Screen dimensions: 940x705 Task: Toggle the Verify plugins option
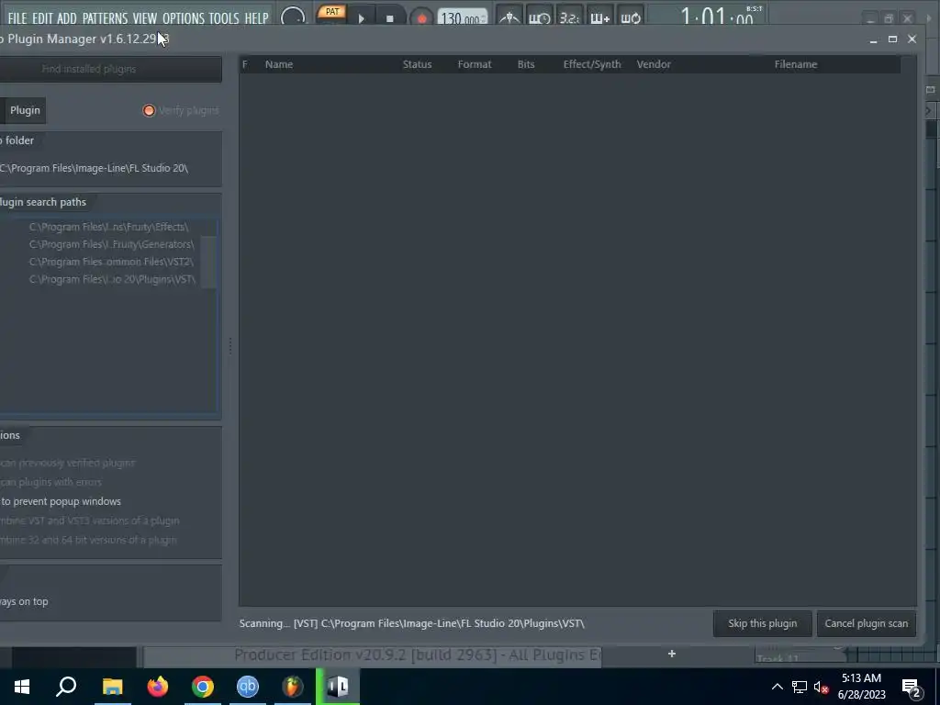pos(181,110)
